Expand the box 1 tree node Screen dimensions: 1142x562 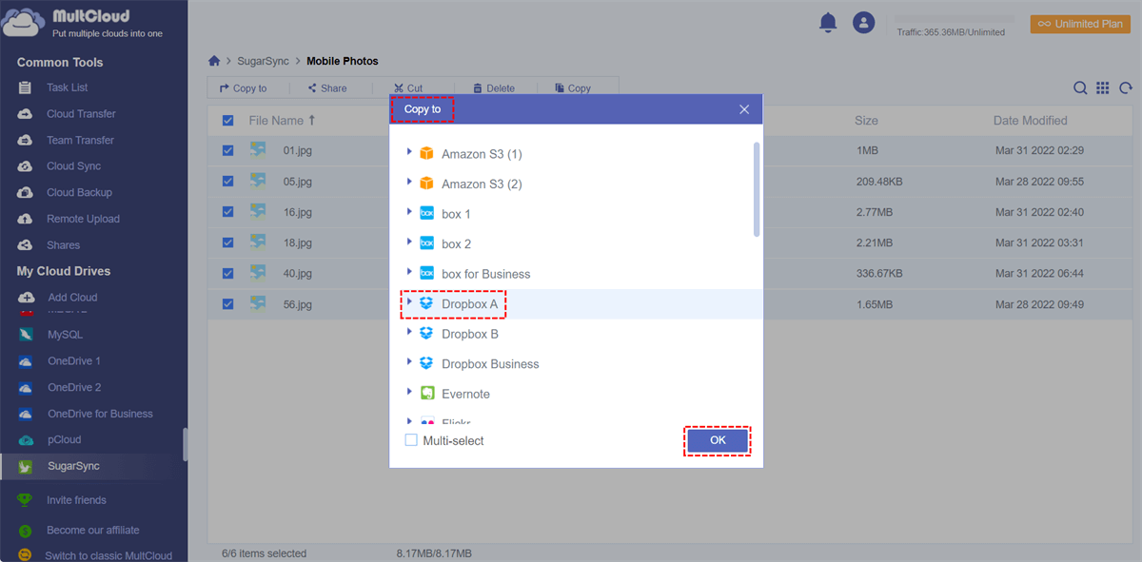click(409, 212)
